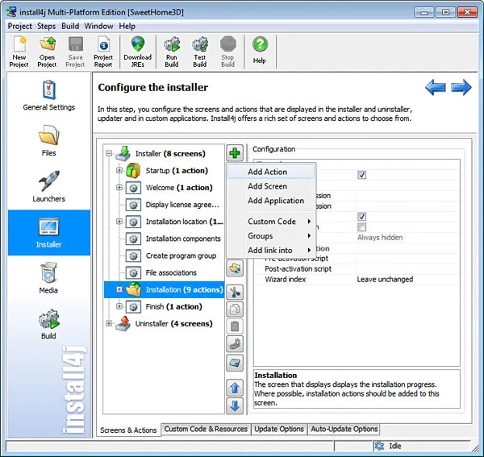This screenshot has width=484, height=457.
Task: Expand the Installation (9 actions) node
Action: point(119,289)
